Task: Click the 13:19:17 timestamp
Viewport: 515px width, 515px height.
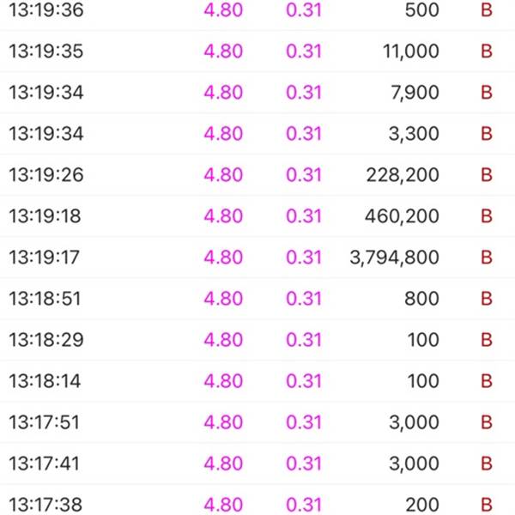Action: click(46, 257)
